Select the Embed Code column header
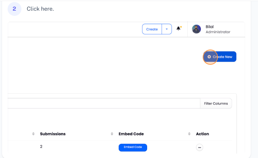 [x=131, y=134]
